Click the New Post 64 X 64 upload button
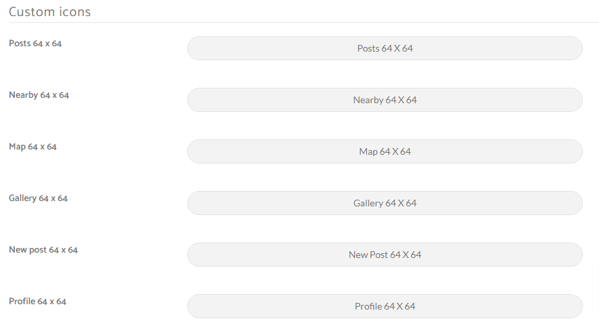Image resolution: width=599 pixels, height=329 pixels. coord(385,255)
